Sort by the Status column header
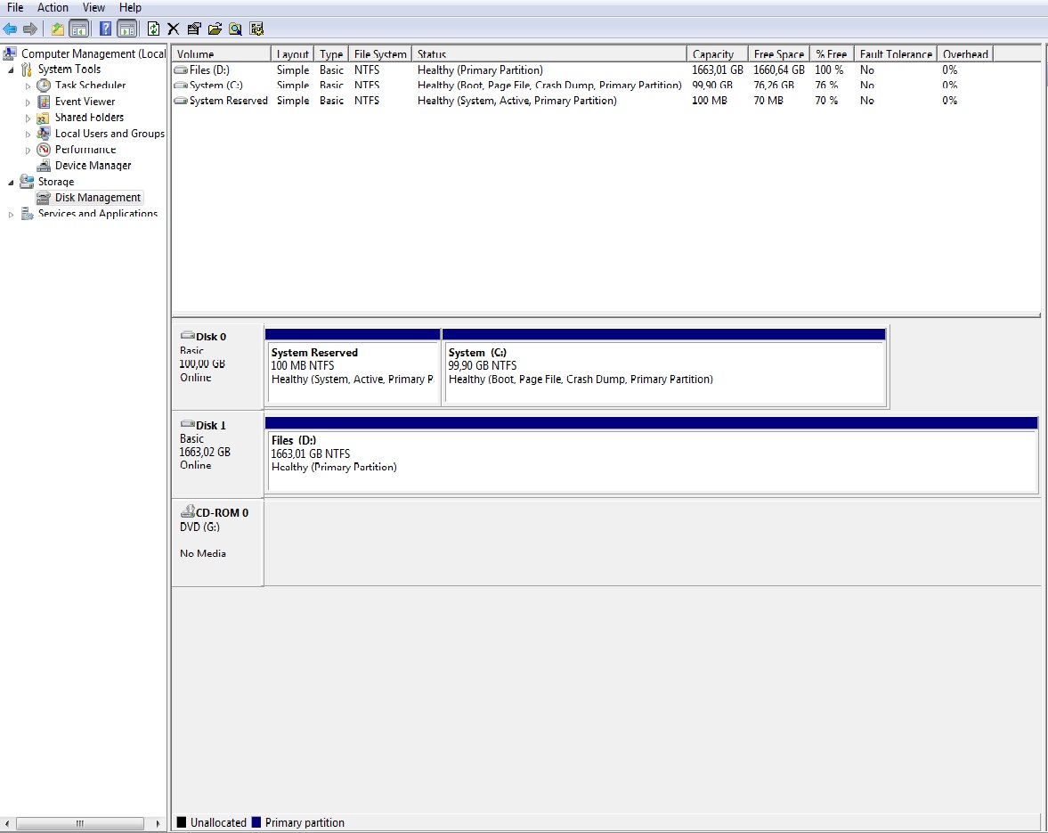 548,54
